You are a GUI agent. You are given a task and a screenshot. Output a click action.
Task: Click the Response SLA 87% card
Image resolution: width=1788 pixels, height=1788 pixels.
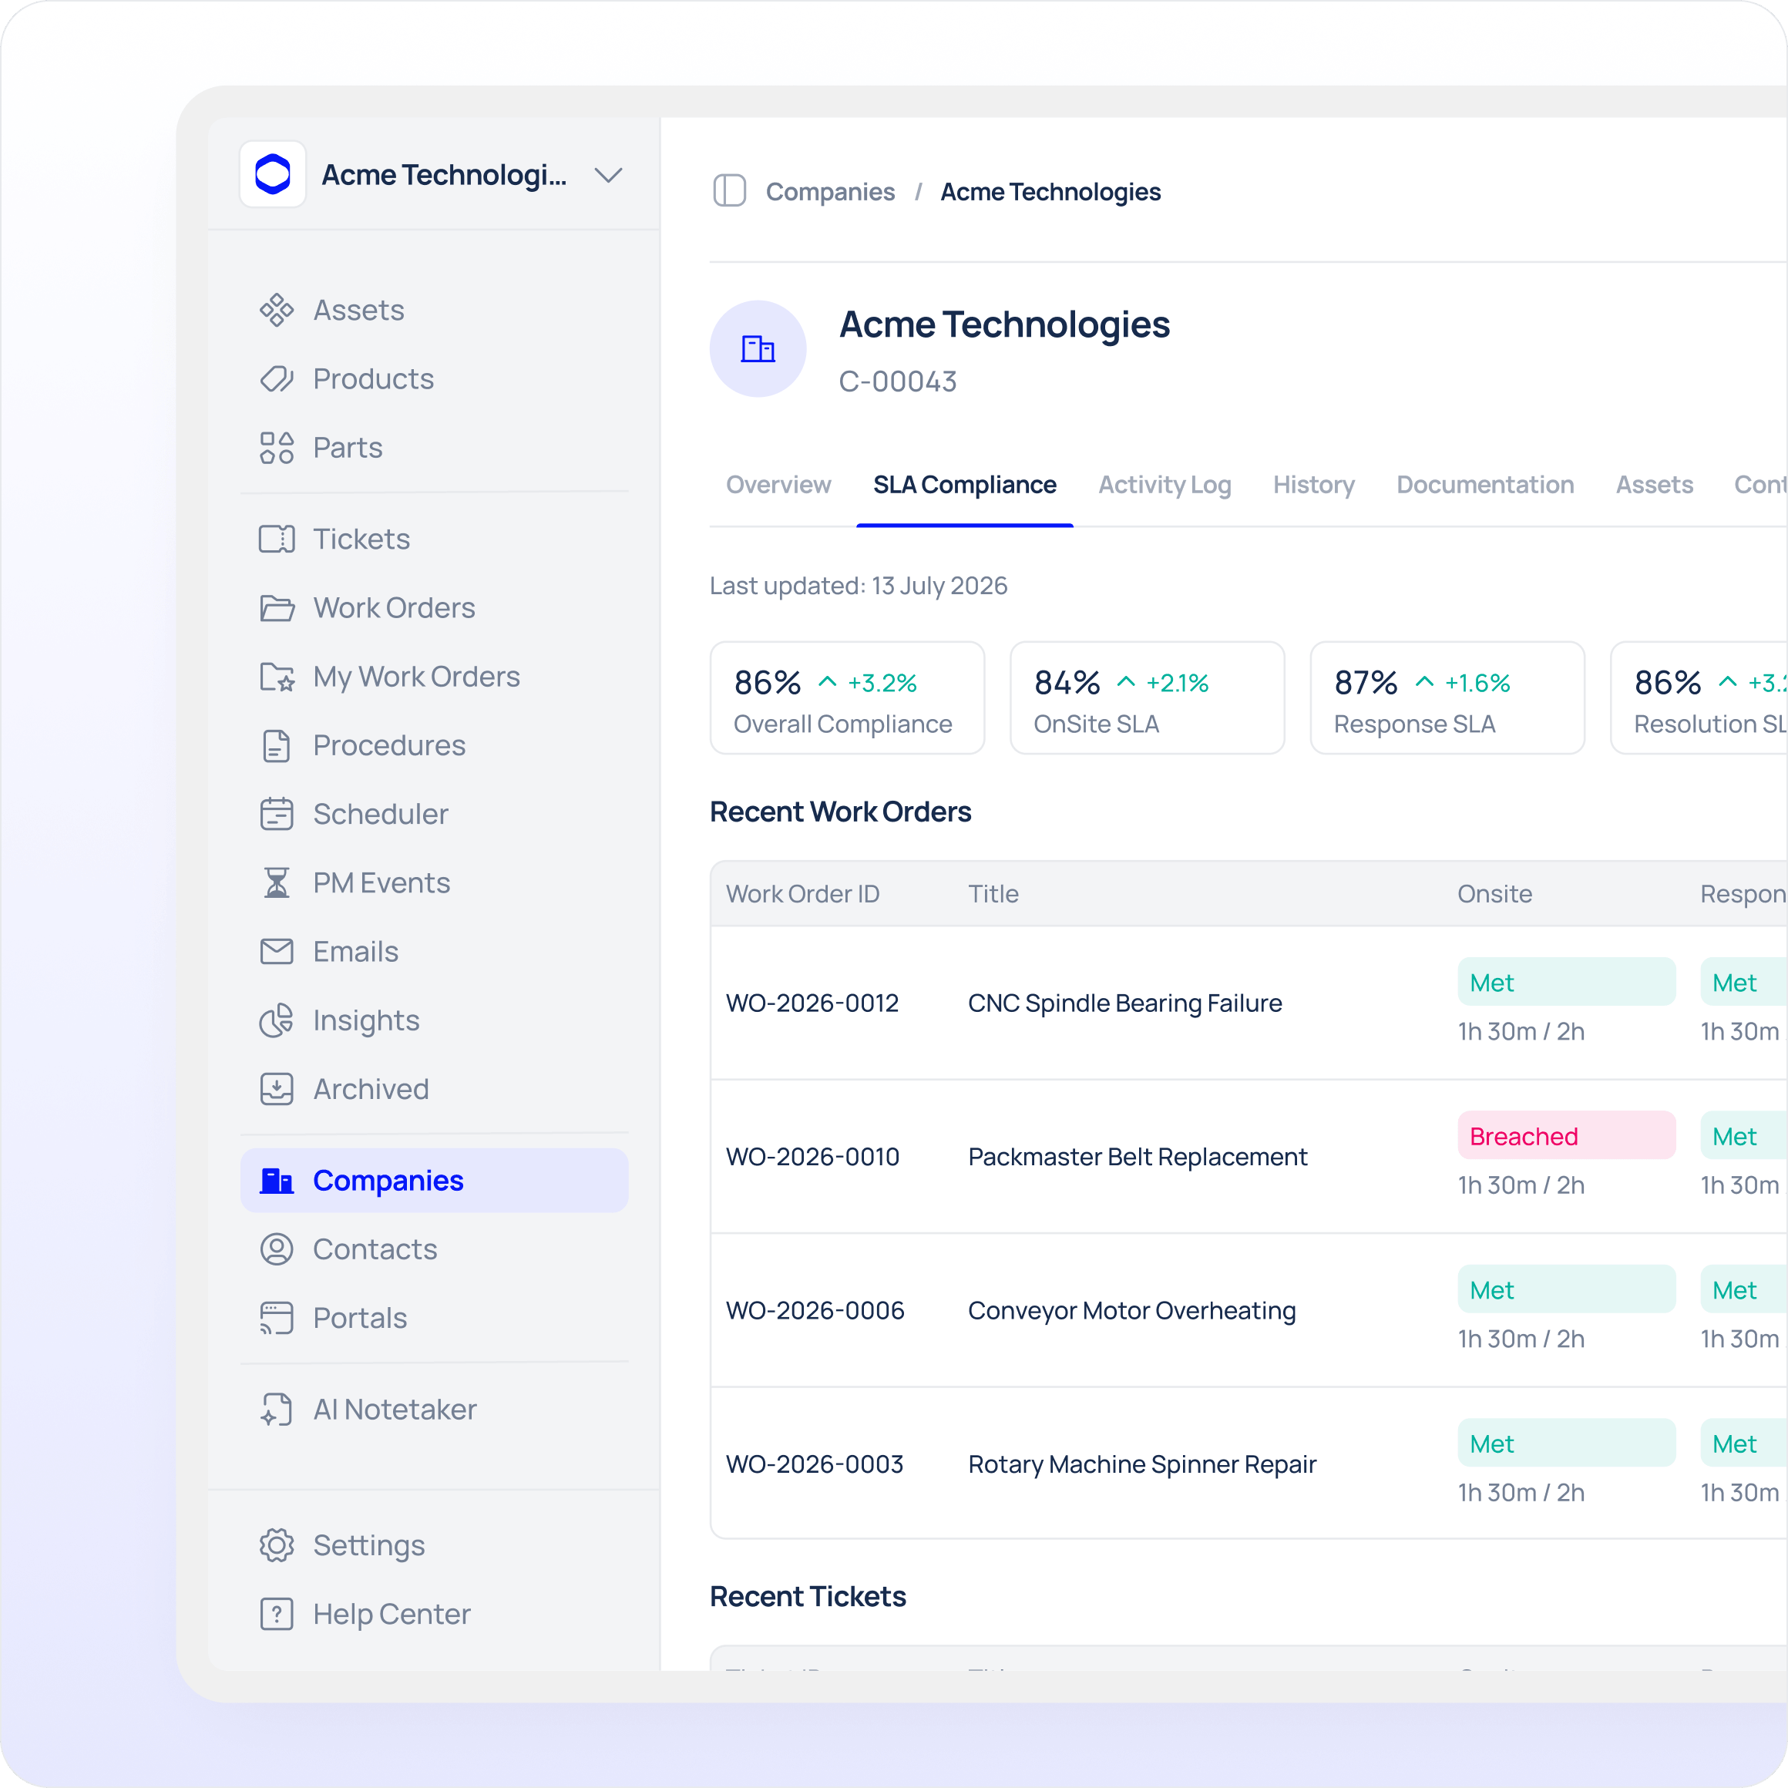coord(1447,697)
